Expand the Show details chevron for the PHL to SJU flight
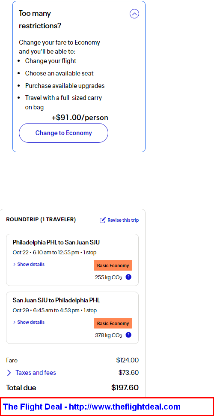Screen dimensions: 214x416 pos(14,265)
